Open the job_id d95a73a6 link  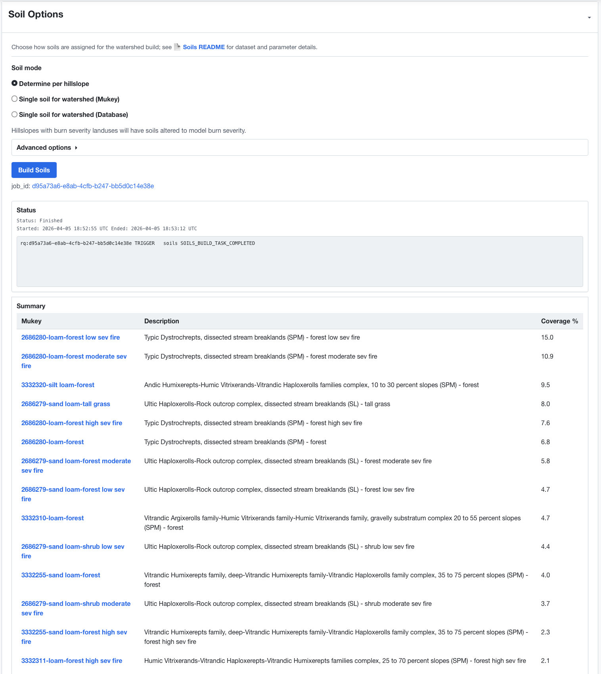[93, 186]
